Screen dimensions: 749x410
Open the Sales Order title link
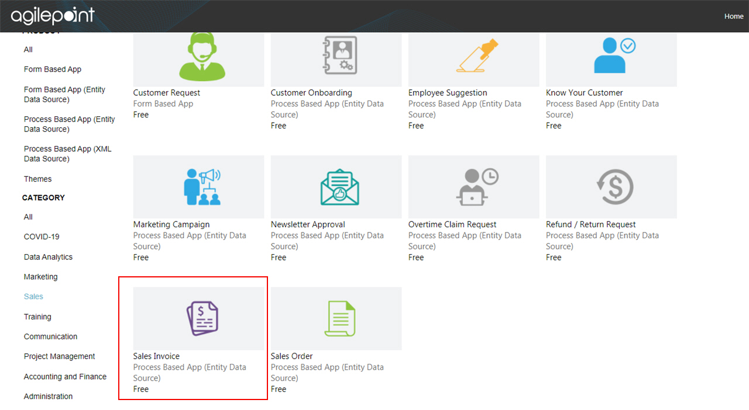(x=291, y=356)
